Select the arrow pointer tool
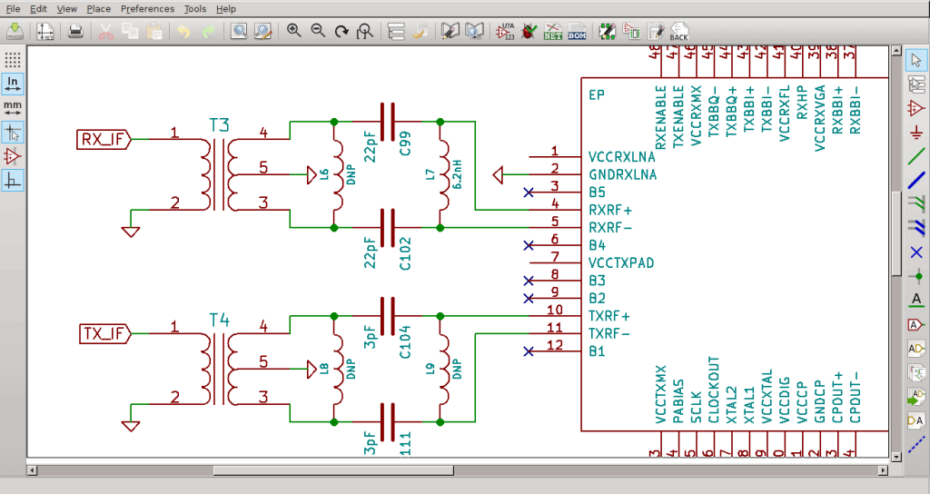This screenshot has width=930, height=494. click(x=916, y=60)
